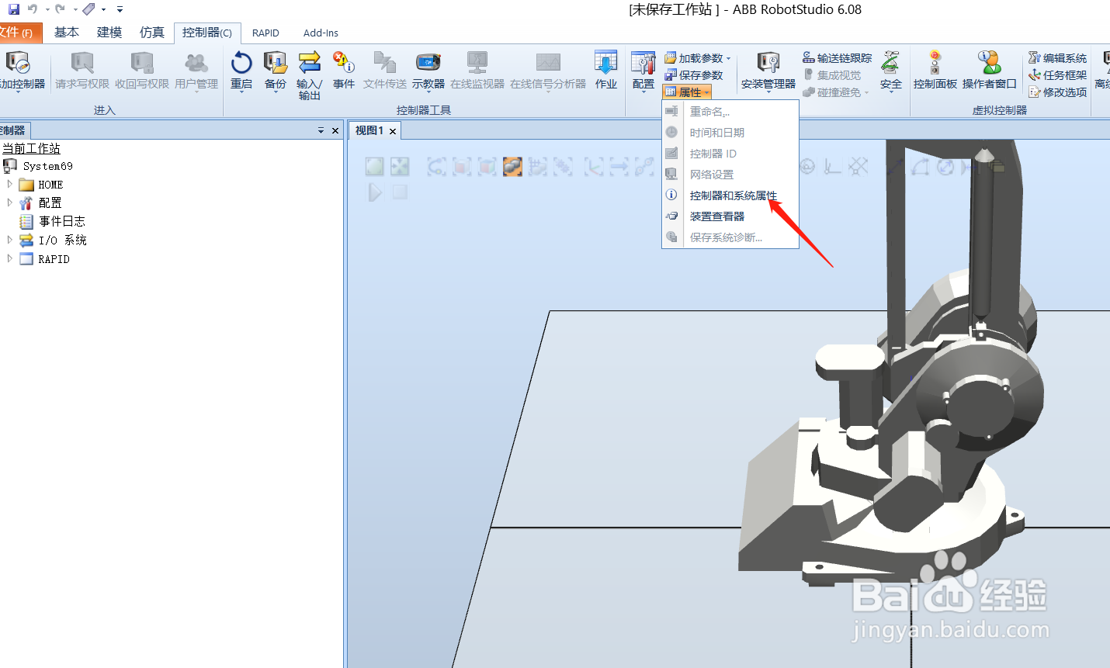Click the Redo icon in quick access toolbar

click(x=60, y=9)
